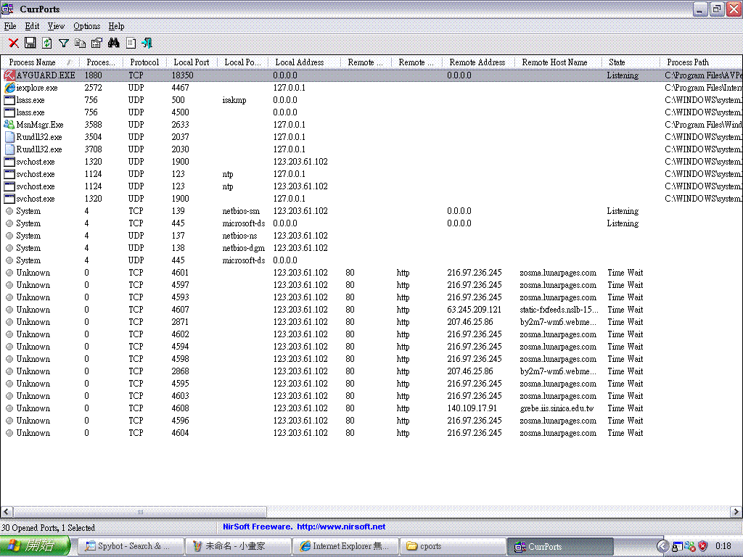
Task: Sort by the Remote Address column header
Action: [x=478, y=62]
